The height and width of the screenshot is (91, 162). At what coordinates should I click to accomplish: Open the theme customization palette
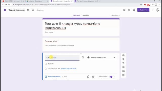[124, 10]
